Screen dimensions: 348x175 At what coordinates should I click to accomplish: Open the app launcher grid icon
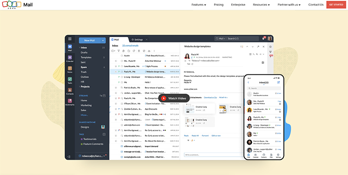pyautogui.click(x=70, y=39)
